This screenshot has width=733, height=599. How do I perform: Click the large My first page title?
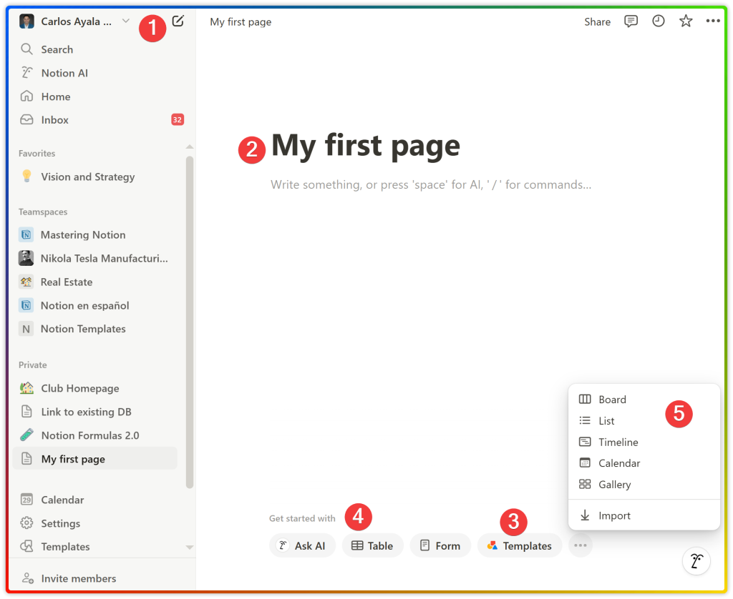366,146
